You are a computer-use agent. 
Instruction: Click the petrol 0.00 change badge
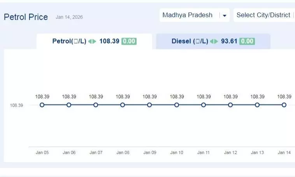(129, 41)
